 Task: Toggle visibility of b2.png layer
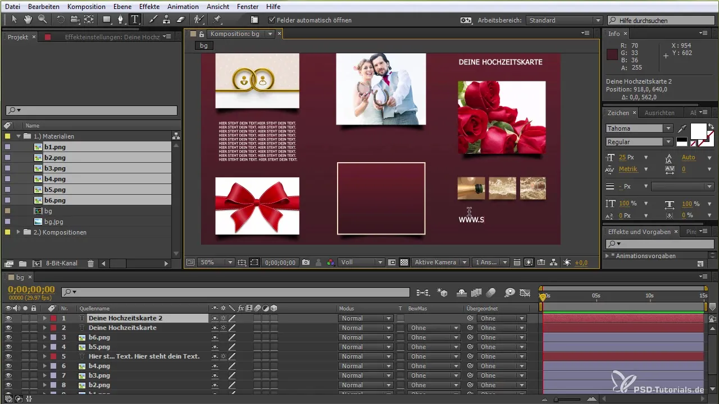tap(8, 385)
